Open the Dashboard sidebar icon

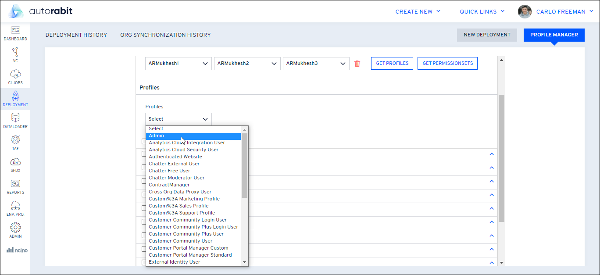[15, 33]
